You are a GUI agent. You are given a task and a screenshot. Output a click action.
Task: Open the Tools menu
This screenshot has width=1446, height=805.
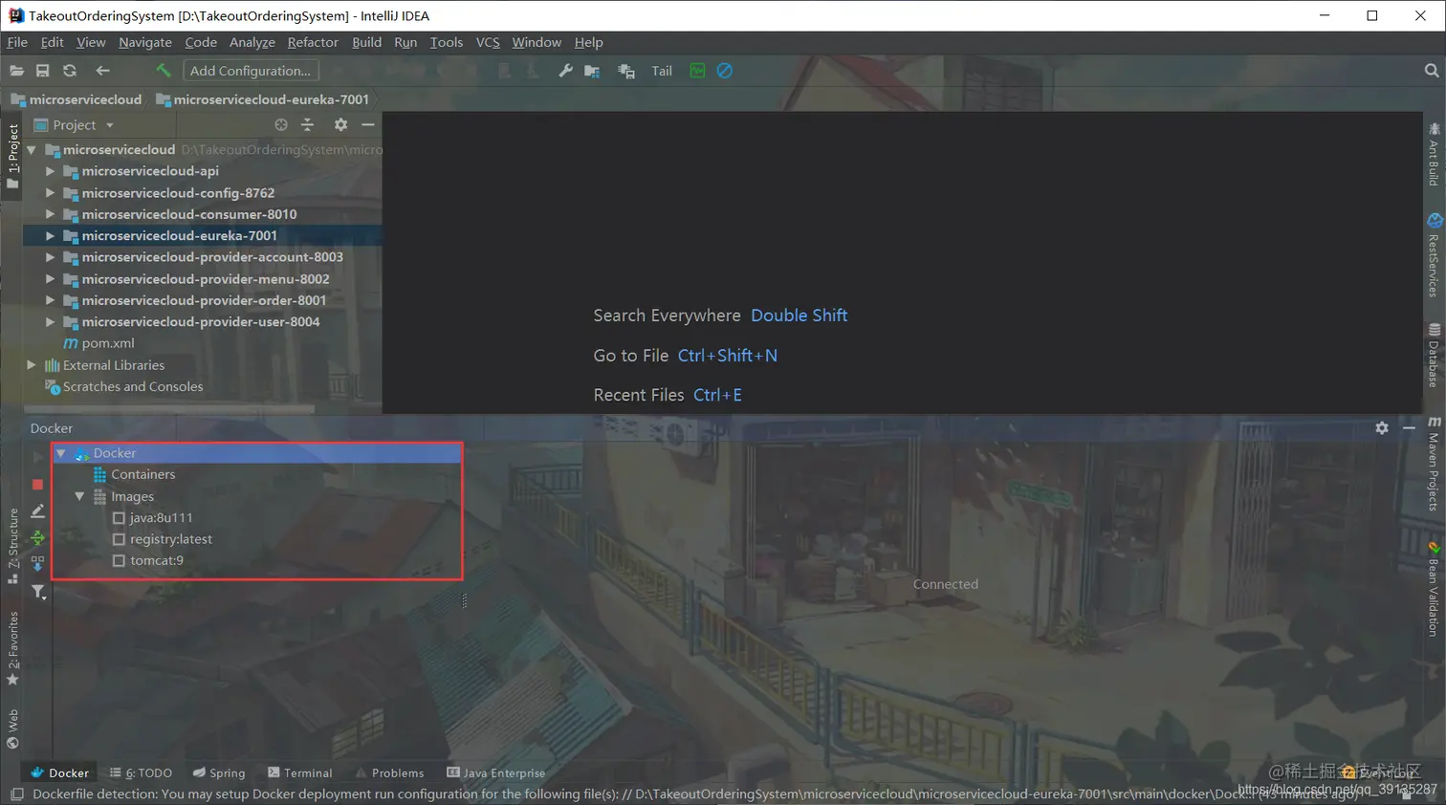pyautogui.click(x=447, y=42)
